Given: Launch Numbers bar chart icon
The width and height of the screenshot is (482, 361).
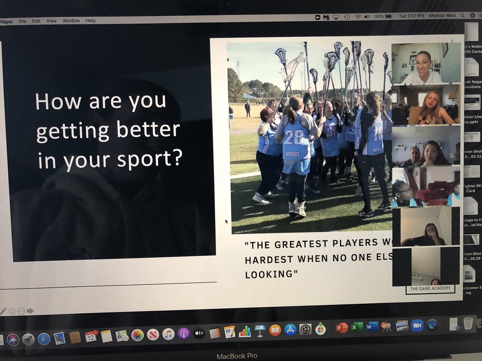Looking at the screenshot, I should pos(245,331).
